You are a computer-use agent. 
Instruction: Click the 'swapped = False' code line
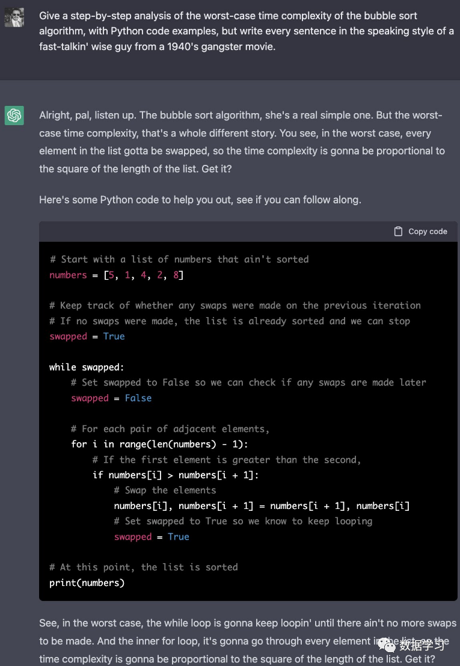click(x=111, y=398)
